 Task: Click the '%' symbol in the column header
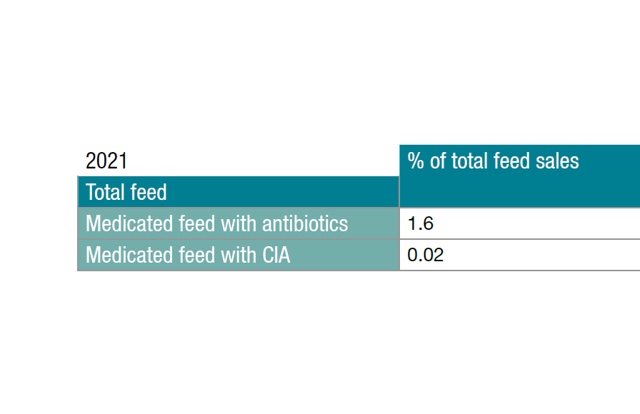416,161
